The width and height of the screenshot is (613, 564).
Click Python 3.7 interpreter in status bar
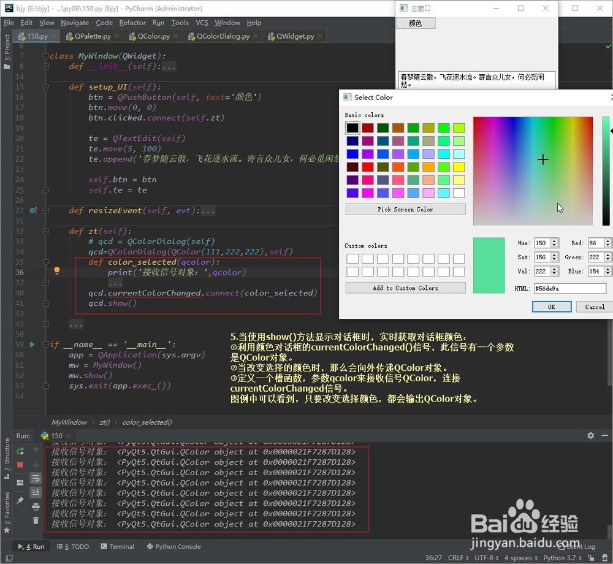(x=562, y=558)
